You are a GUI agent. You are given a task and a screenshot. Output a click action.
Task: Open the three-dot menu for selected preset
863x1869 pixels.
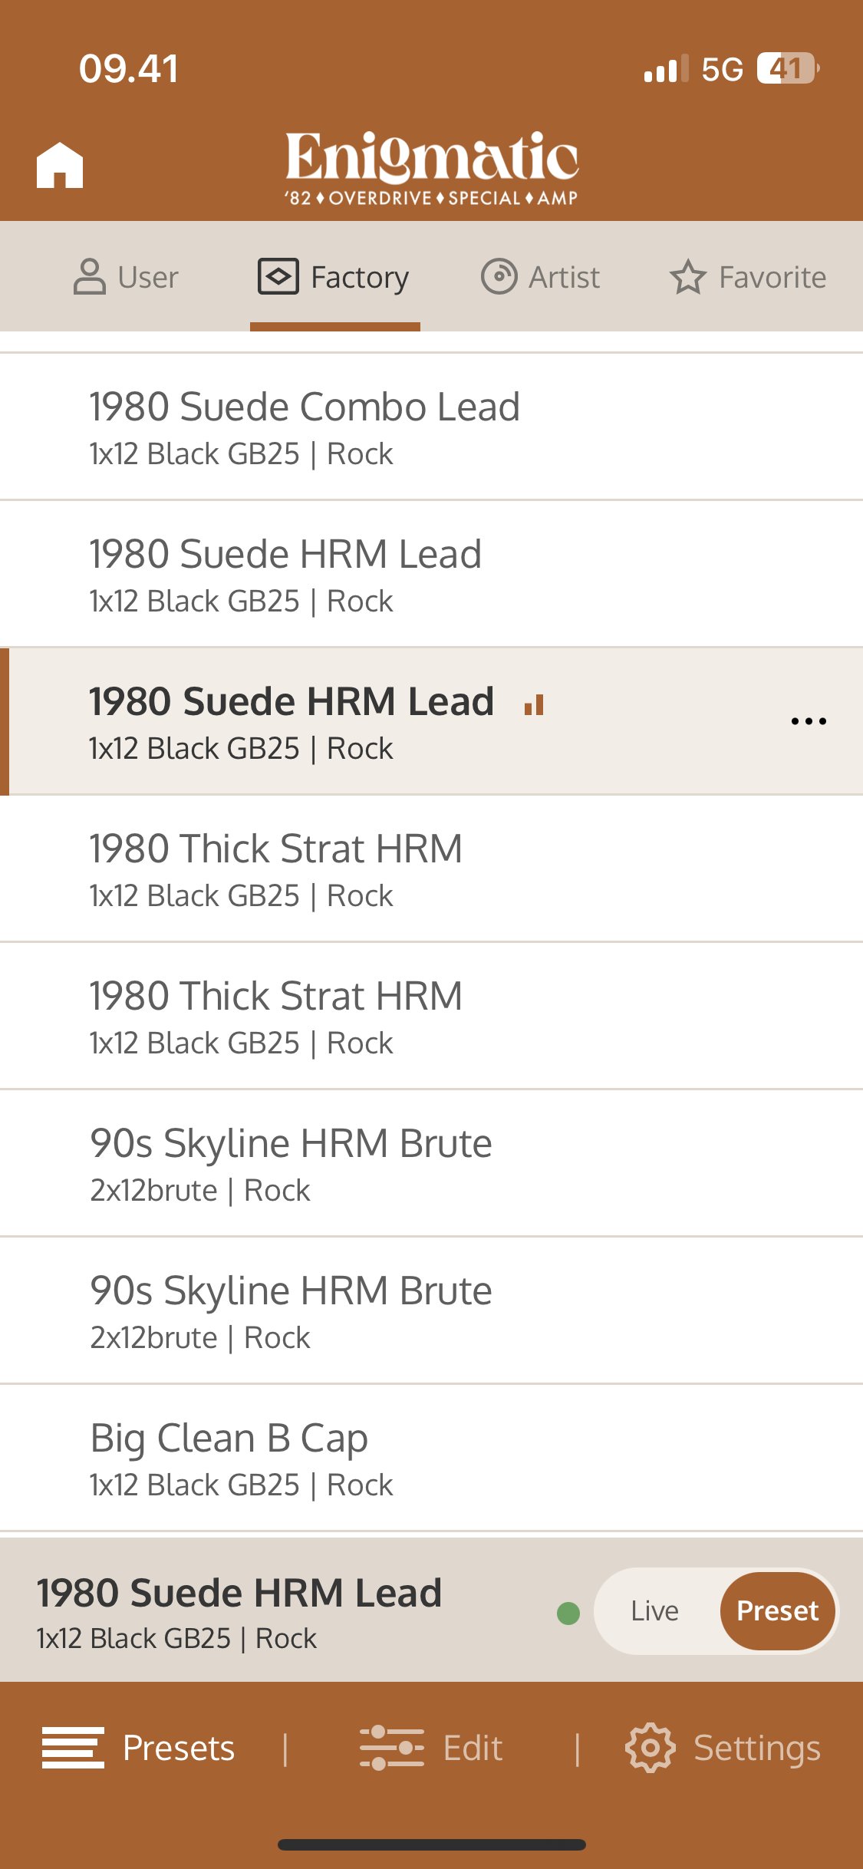pos(809,721)
